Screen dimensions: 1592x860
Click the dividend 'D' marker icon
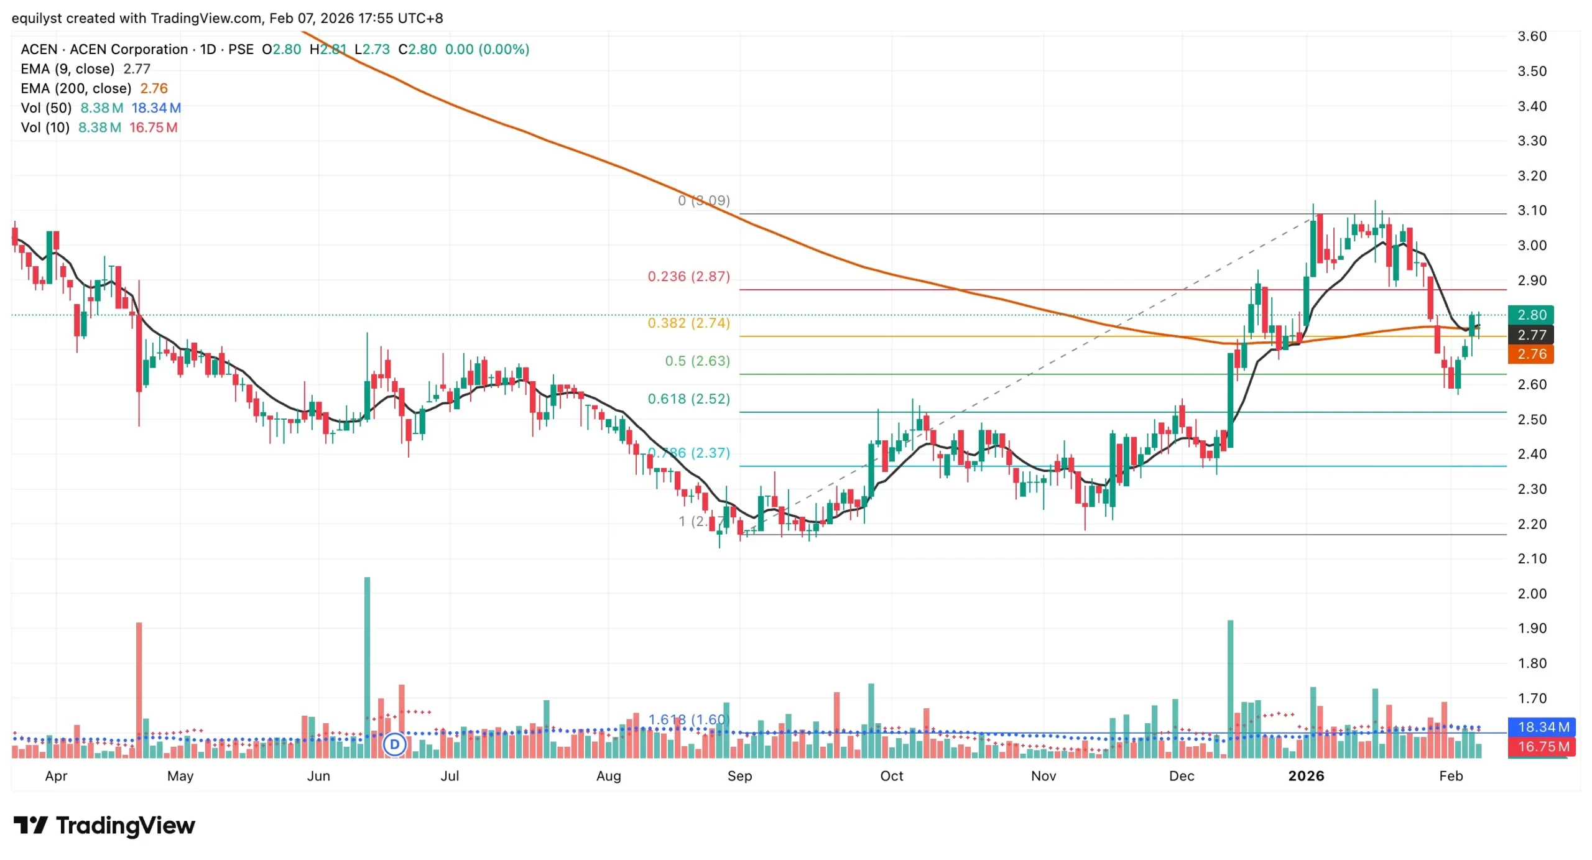pos(394,744)
